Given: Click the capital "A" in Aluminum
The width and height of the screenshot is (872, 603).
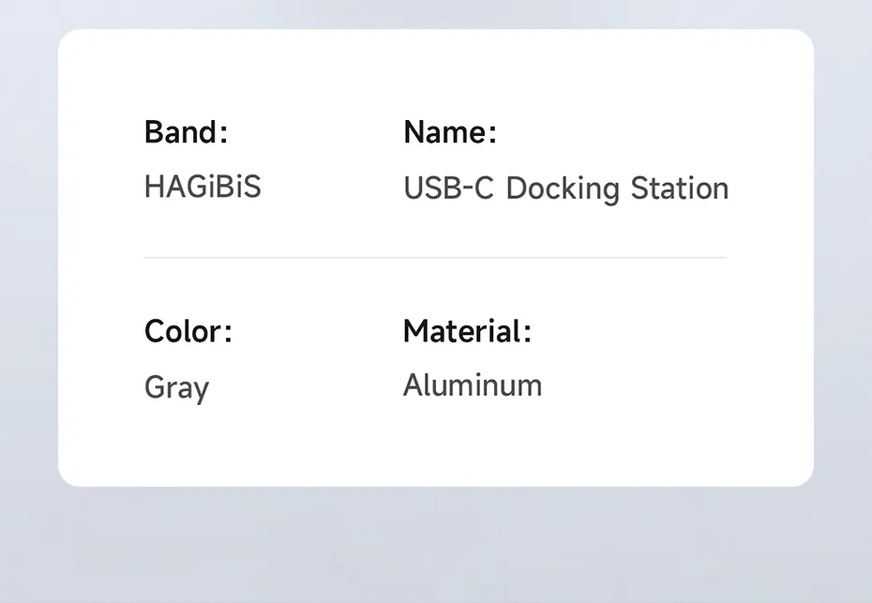Looking at the screenshot, I should pyautogui.click(x=413, y=385).
